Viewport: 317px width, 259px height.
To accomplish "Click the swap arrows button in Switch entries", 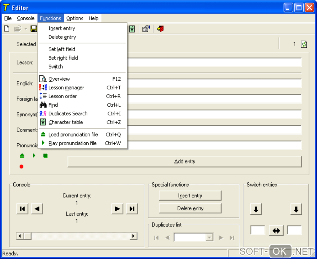I will (x=276, y=230).
